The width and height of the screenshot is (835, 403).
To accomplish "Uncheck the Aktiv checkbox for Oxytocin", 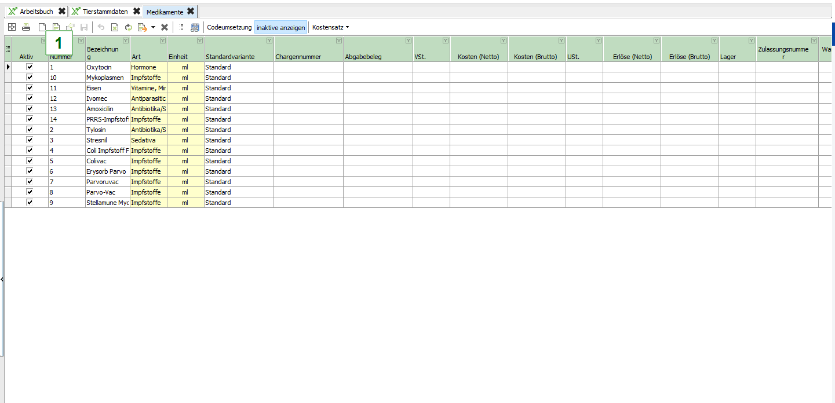I will coord(30,67).
